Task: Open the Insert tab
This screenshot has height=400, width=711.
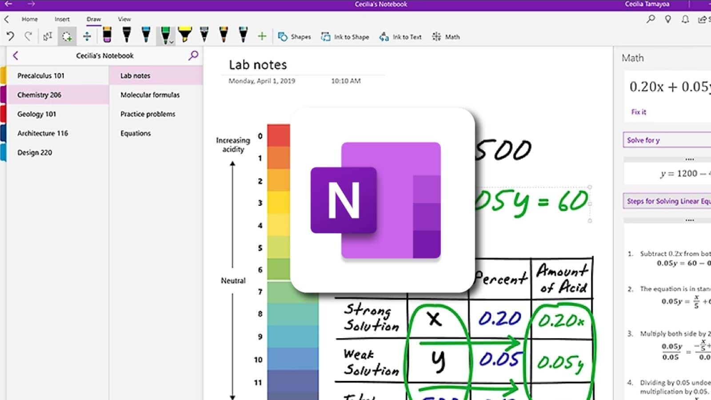Action: tap(62, 19)
